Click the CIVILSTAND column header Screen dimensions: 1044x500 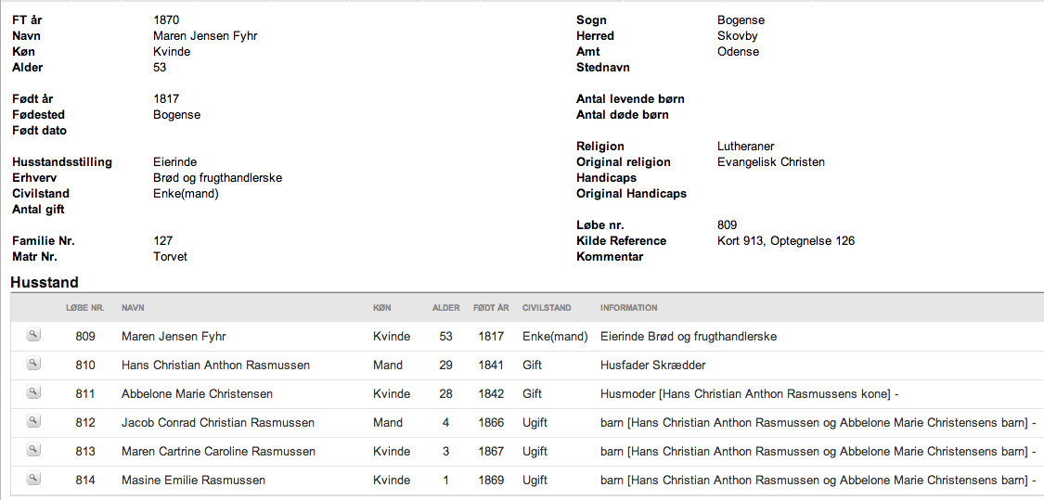(x=548, y=308)
